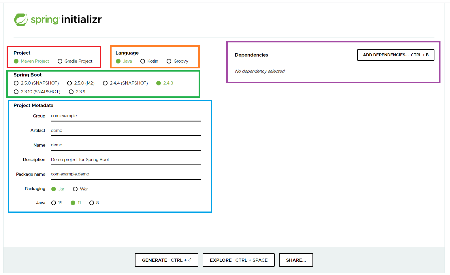The width and height of the screenshot is (450, 275).
Task: Select Spring Boot 2.4.4 (SNAPSHOT)
Action: pos(125,83)
